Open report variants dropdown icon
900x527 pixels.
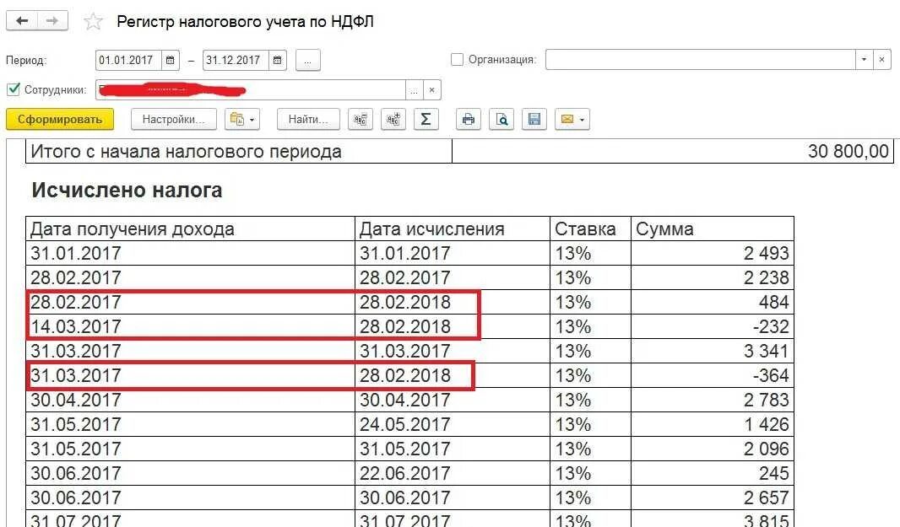[241, 119]
